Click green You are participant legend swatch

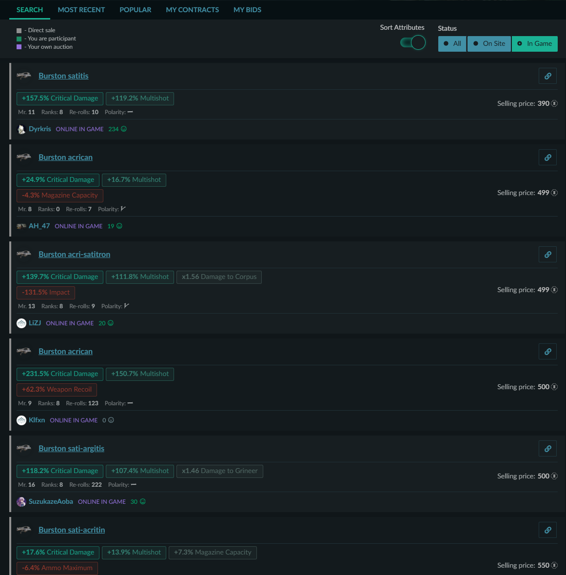pos(19,39)
